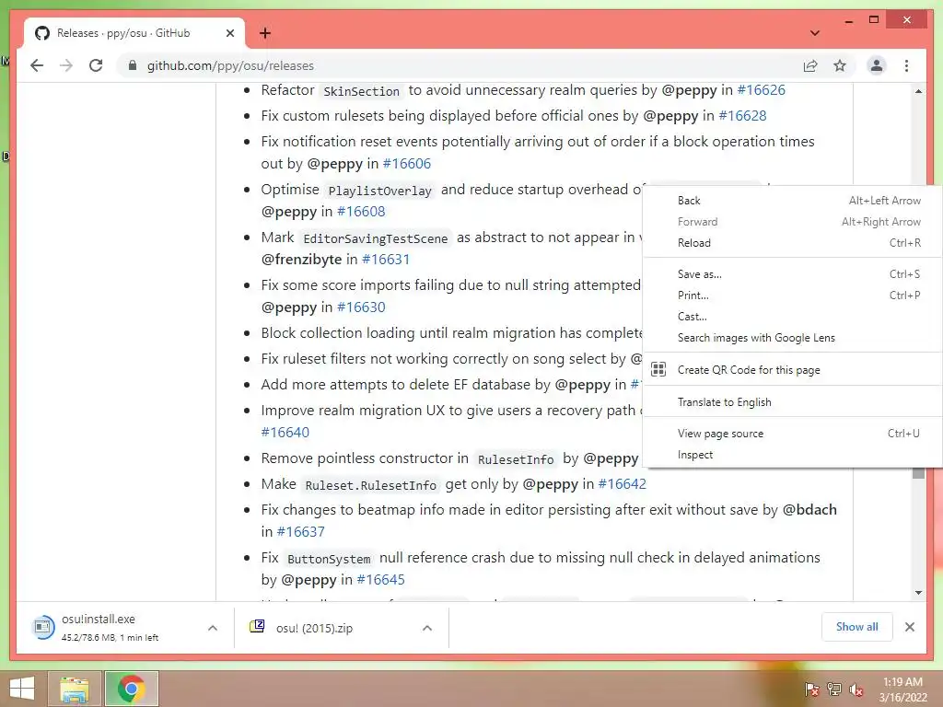Open pull request #16640 link
Viewport: 943px width, 707px height.
click(285, 433)
